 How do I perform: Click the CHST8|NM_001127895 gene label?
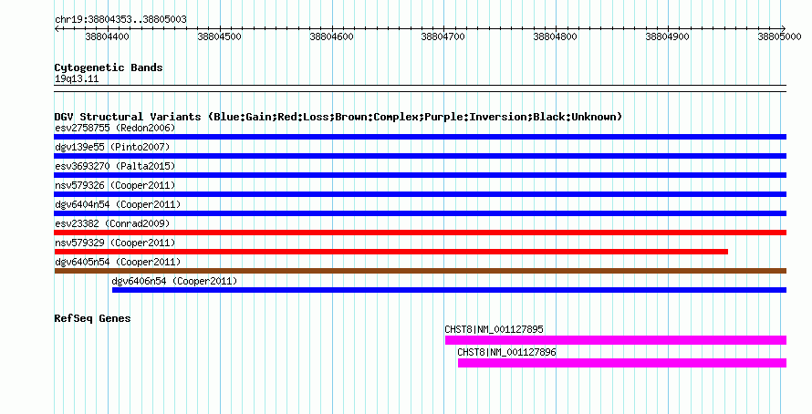pyautogui.click(x=494, y=329)
